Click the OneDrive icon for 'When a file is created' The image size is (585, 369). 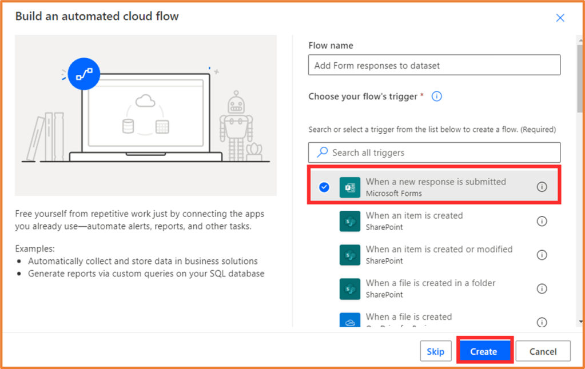coord(349,320)
